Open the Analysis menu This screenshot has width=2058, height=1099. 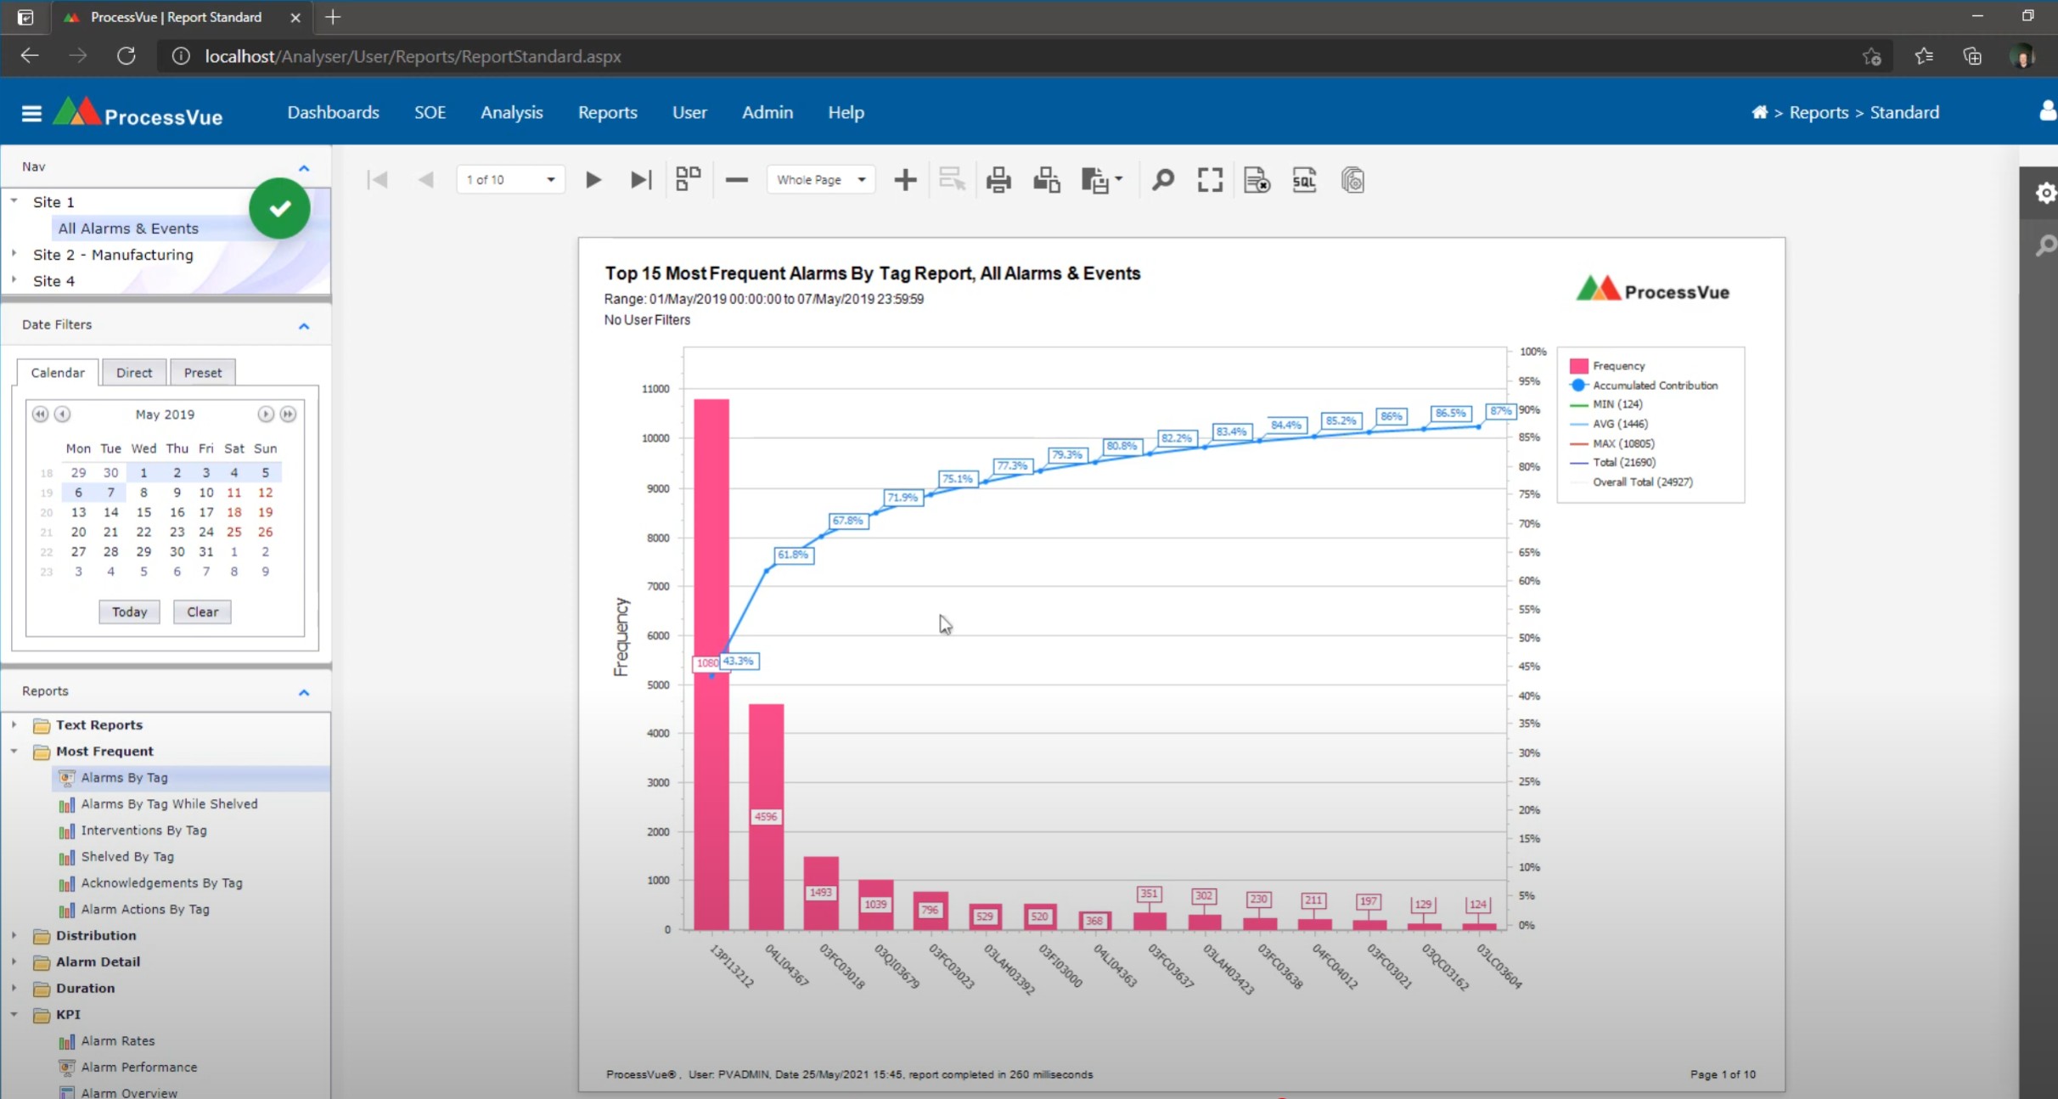click(511, 112)
